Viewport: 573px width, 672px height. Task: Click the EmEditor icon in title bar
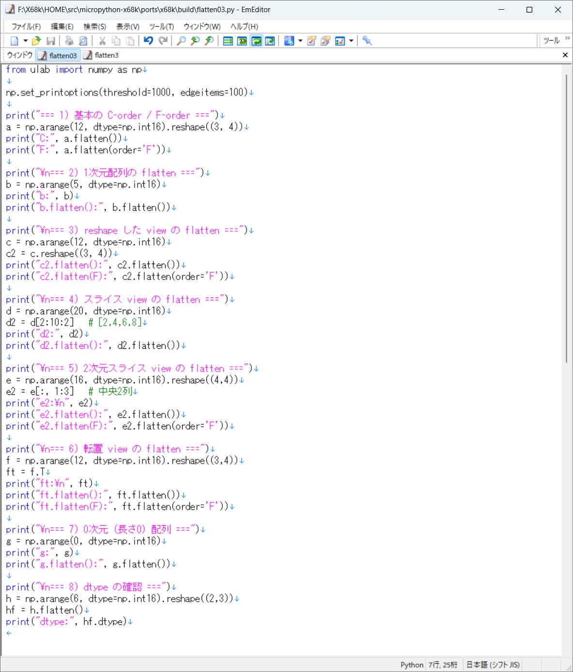[10, 10]
